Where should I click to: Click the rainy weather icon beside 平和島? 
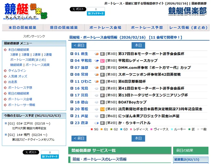pyautogui.click(x=96, y=61)
